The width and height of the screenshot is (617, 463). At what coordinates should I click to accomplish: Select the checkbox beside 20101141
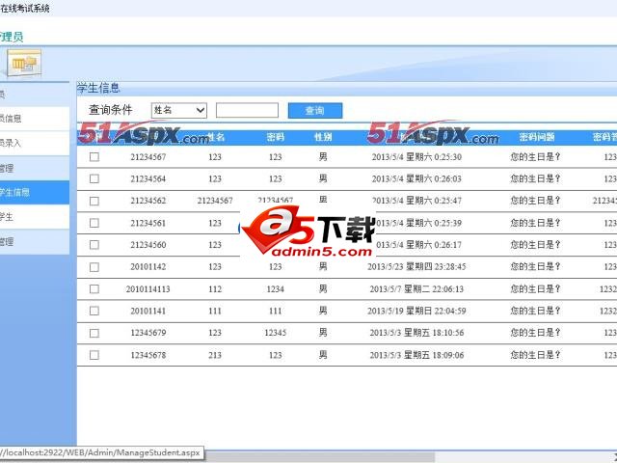[94, 311]
